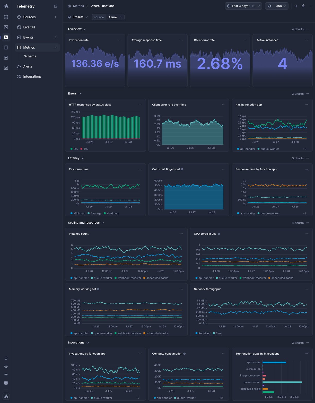The width and height of the screenshot is (315, 403).
Task: Toggle the 4xx series in HTTP responses legend
Action: pyautogui.click(x=84, y=149)
